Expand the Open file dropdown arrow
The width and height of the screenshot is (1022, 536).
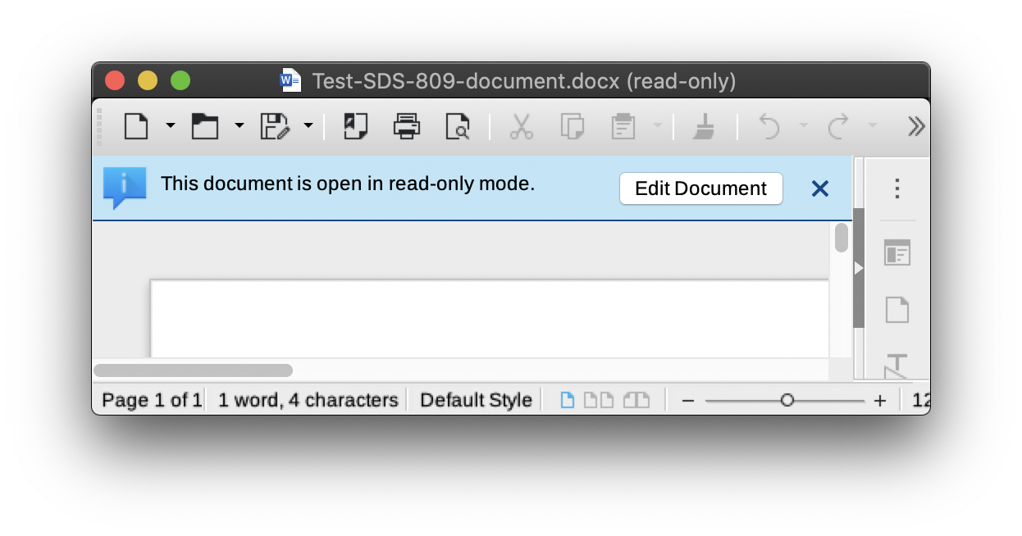click(240, 125)
